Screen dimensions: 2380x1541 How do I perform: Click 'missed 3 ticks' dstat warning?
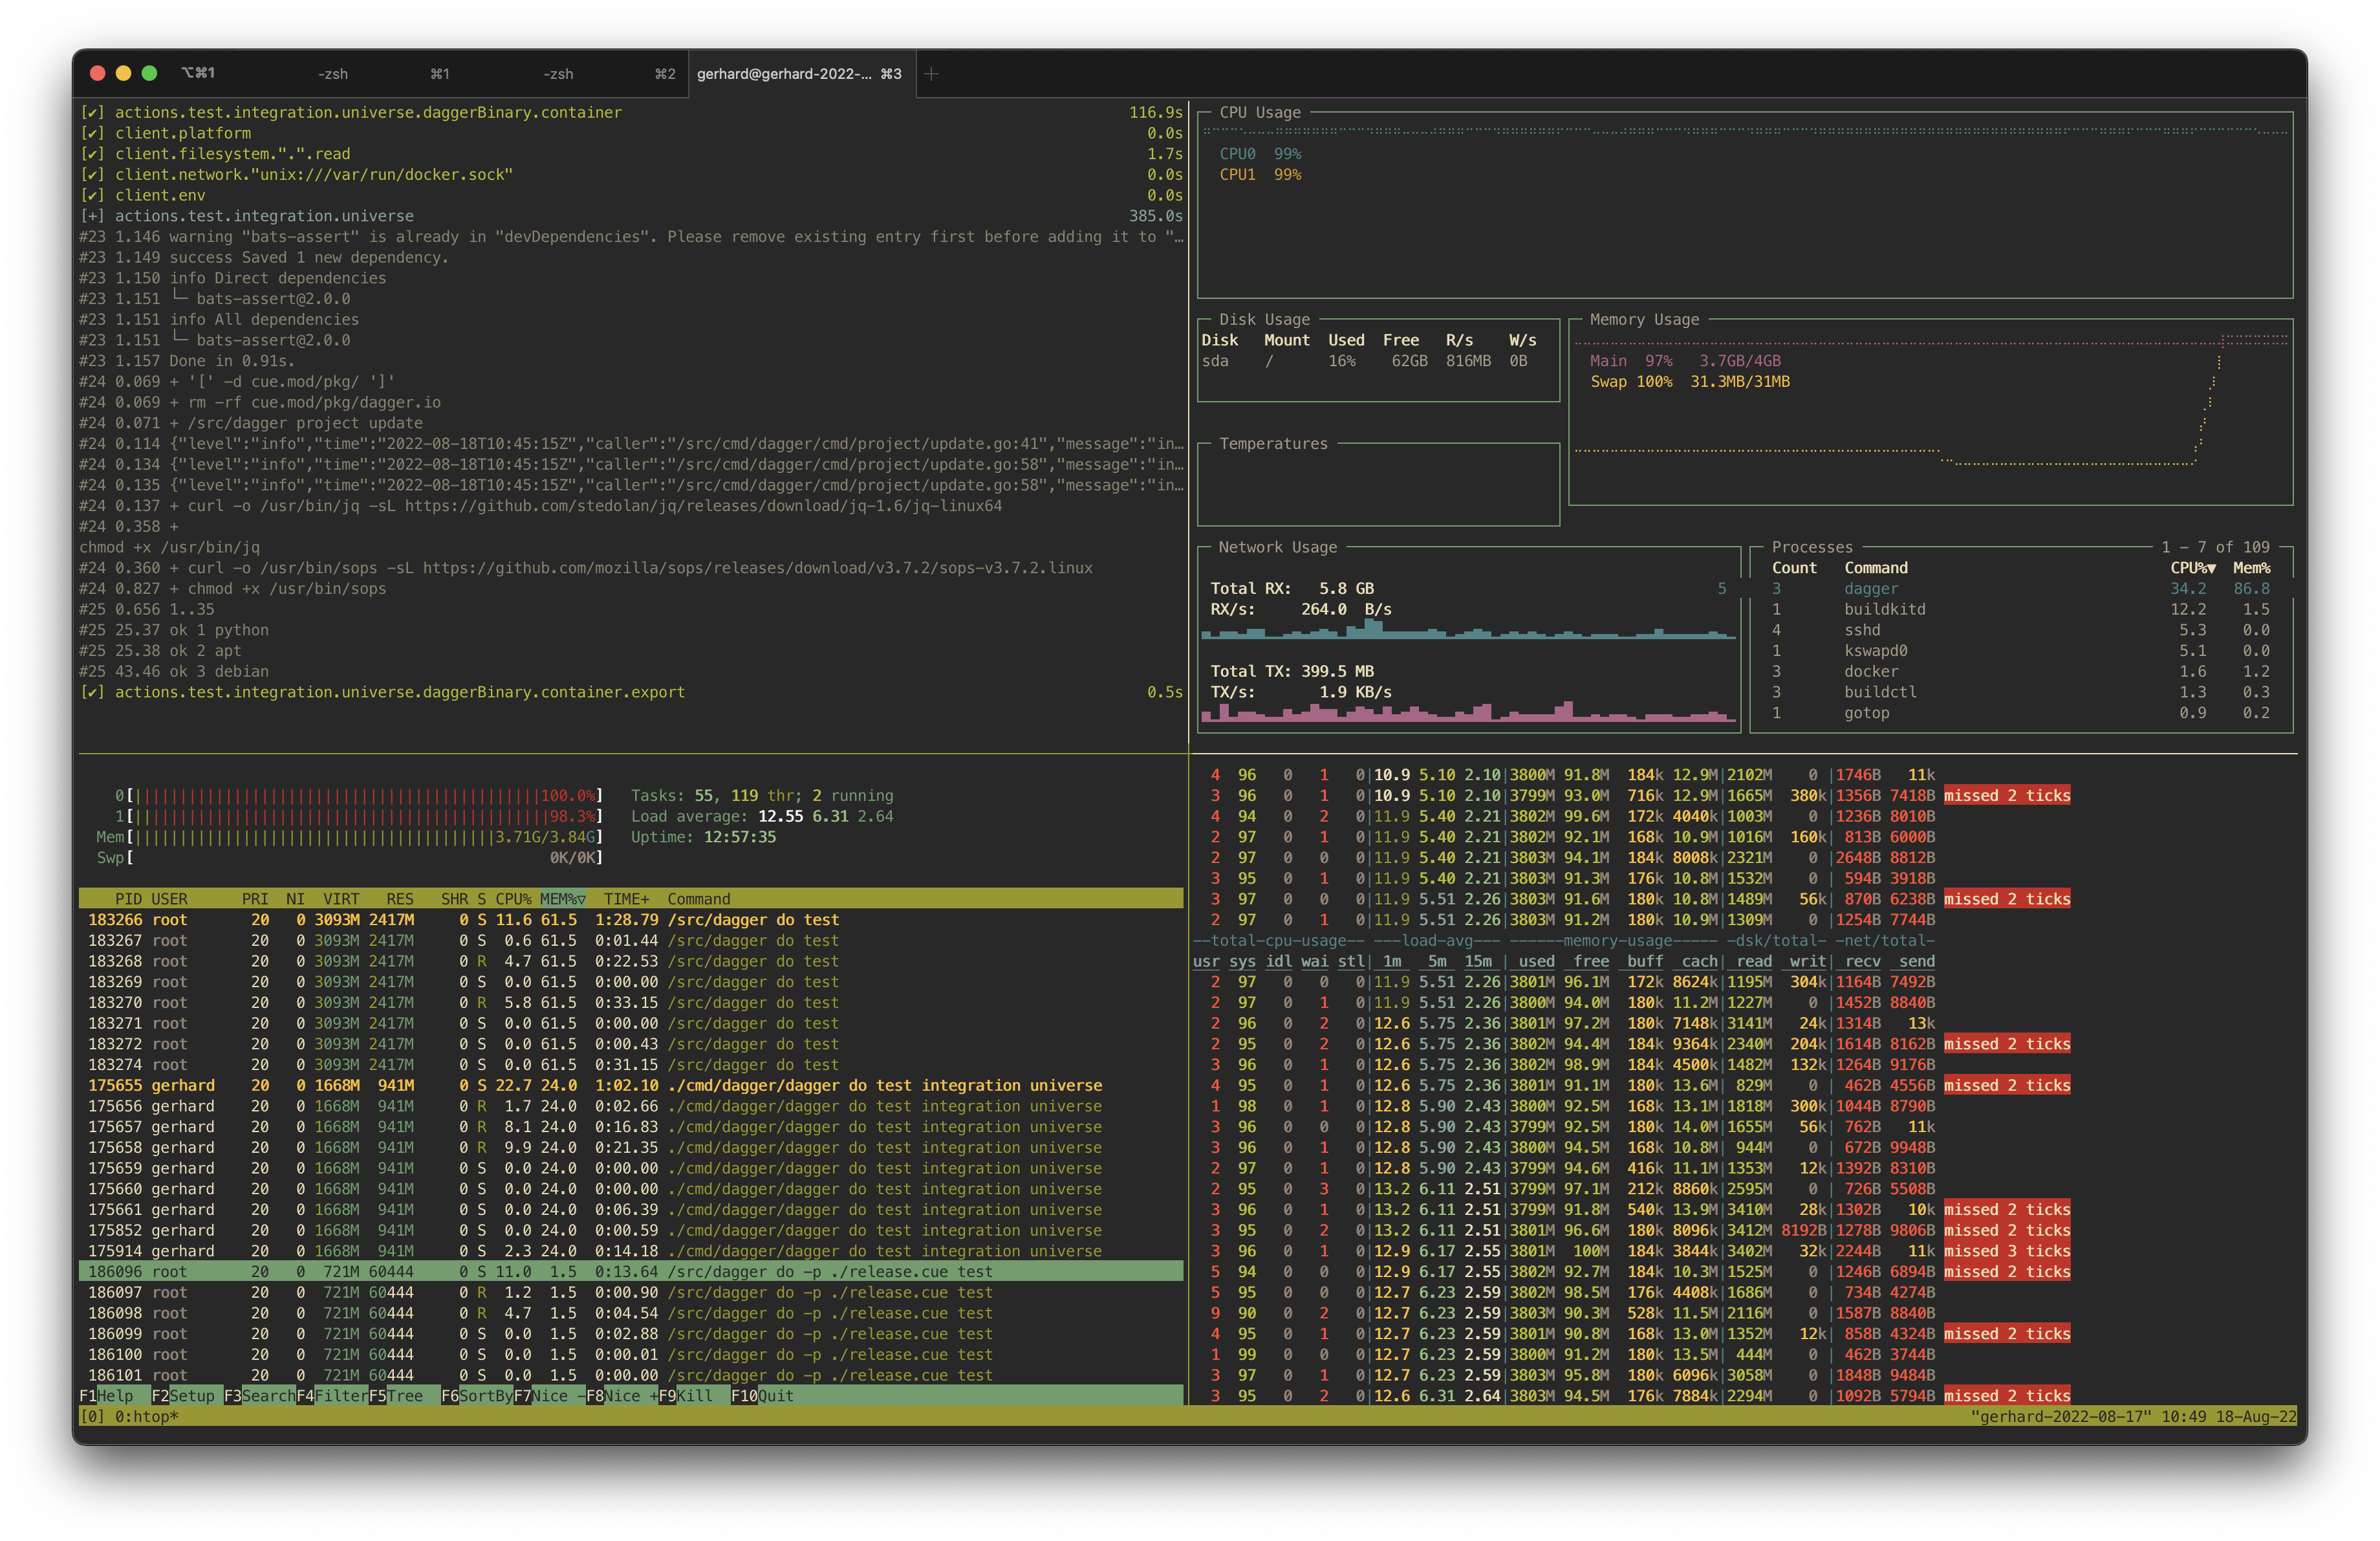point(2006,1251)
